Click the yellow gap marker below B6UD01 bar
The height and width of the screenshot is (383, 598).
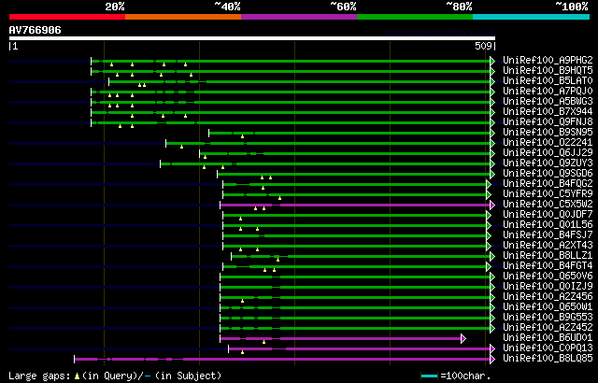click(263, 342)
